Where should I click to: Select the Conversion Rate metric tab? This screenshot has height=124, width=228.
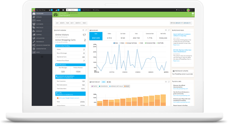(x=150, y=36)
